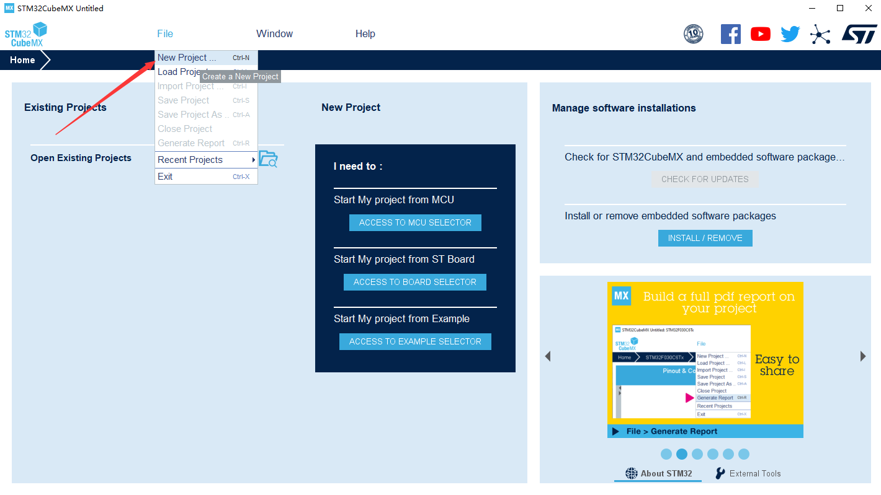The image size is (881, 495).
Task: Click the ST community network icon
Action: click(x=820, y=34)
